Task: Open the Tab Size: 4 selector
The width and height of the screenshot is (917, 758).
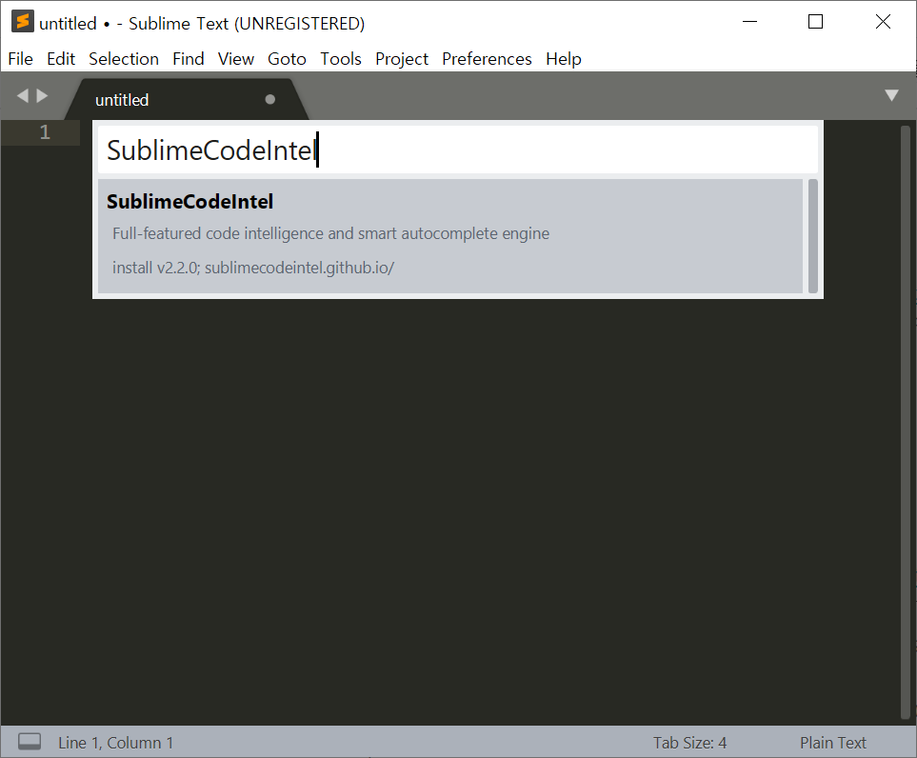Action: [689, 743]
